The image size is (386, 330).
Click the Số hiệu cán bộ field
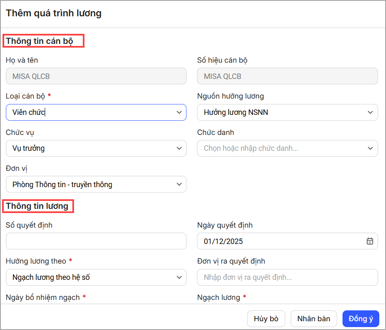pos(287,76)
